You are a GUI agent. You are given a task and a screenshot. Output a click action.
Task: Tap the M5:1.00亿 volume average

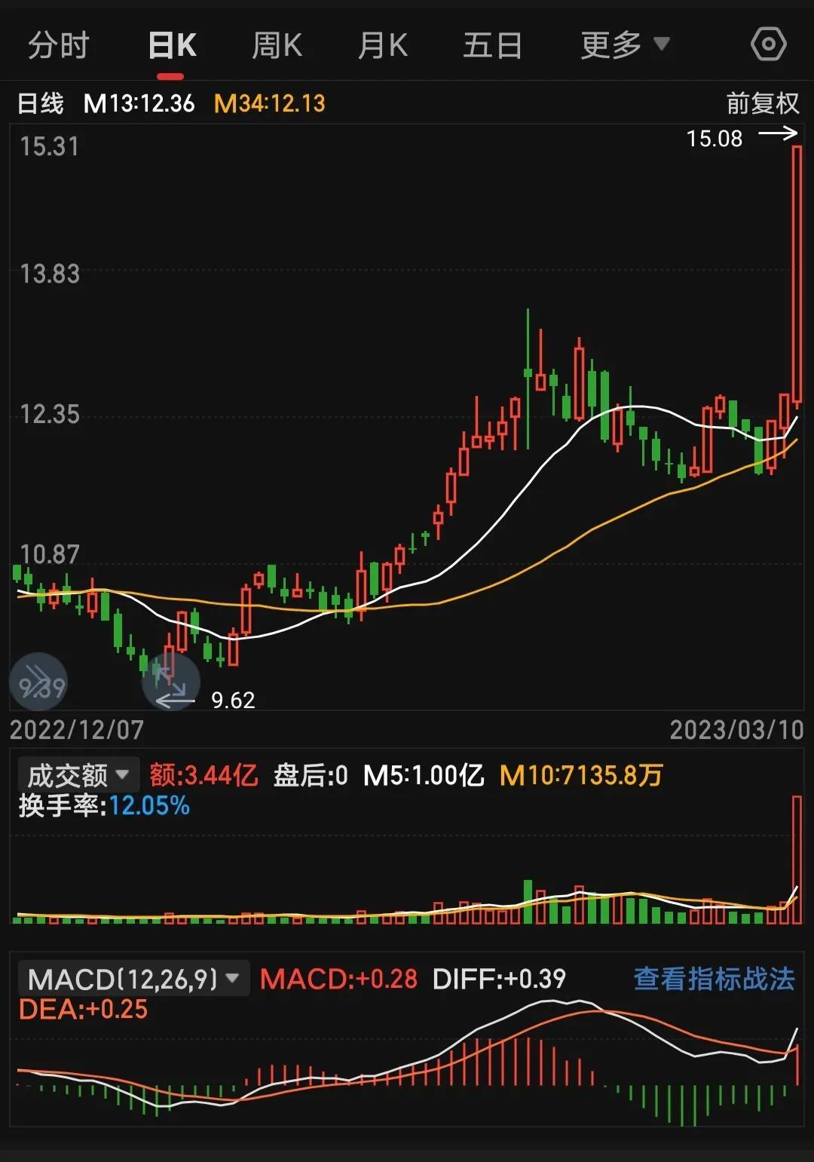[x=424, y=775]
